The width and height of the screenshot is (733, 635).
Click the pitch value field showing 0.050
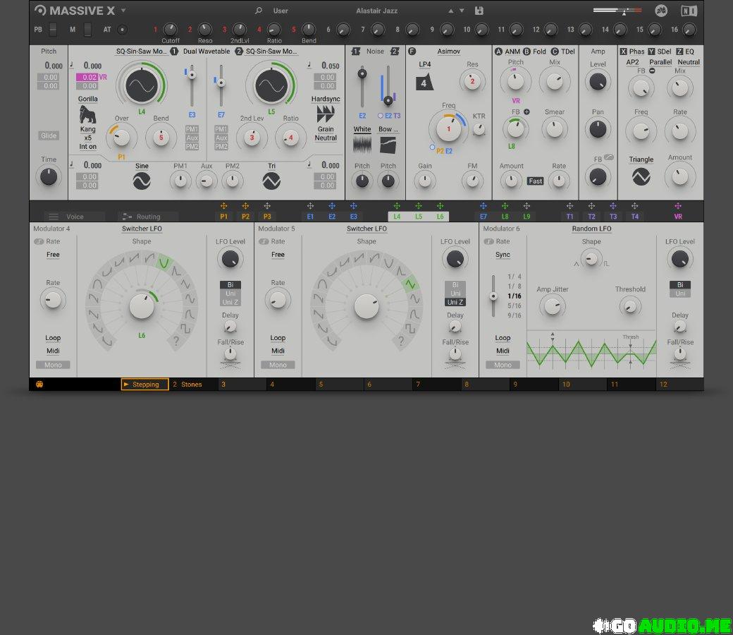point(330,66)
